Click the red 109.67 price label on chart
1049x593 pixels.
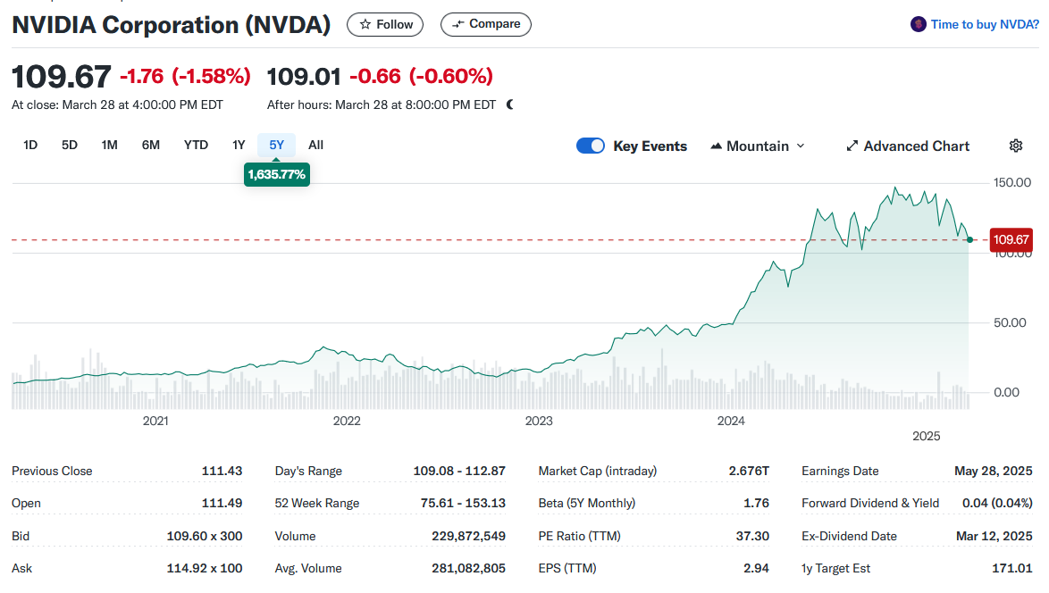pos(1011,239)
